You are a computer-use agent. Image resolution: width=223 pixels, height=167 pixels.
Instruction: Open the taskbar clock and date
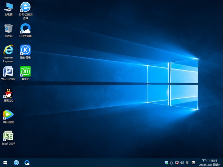coord(209,163)
